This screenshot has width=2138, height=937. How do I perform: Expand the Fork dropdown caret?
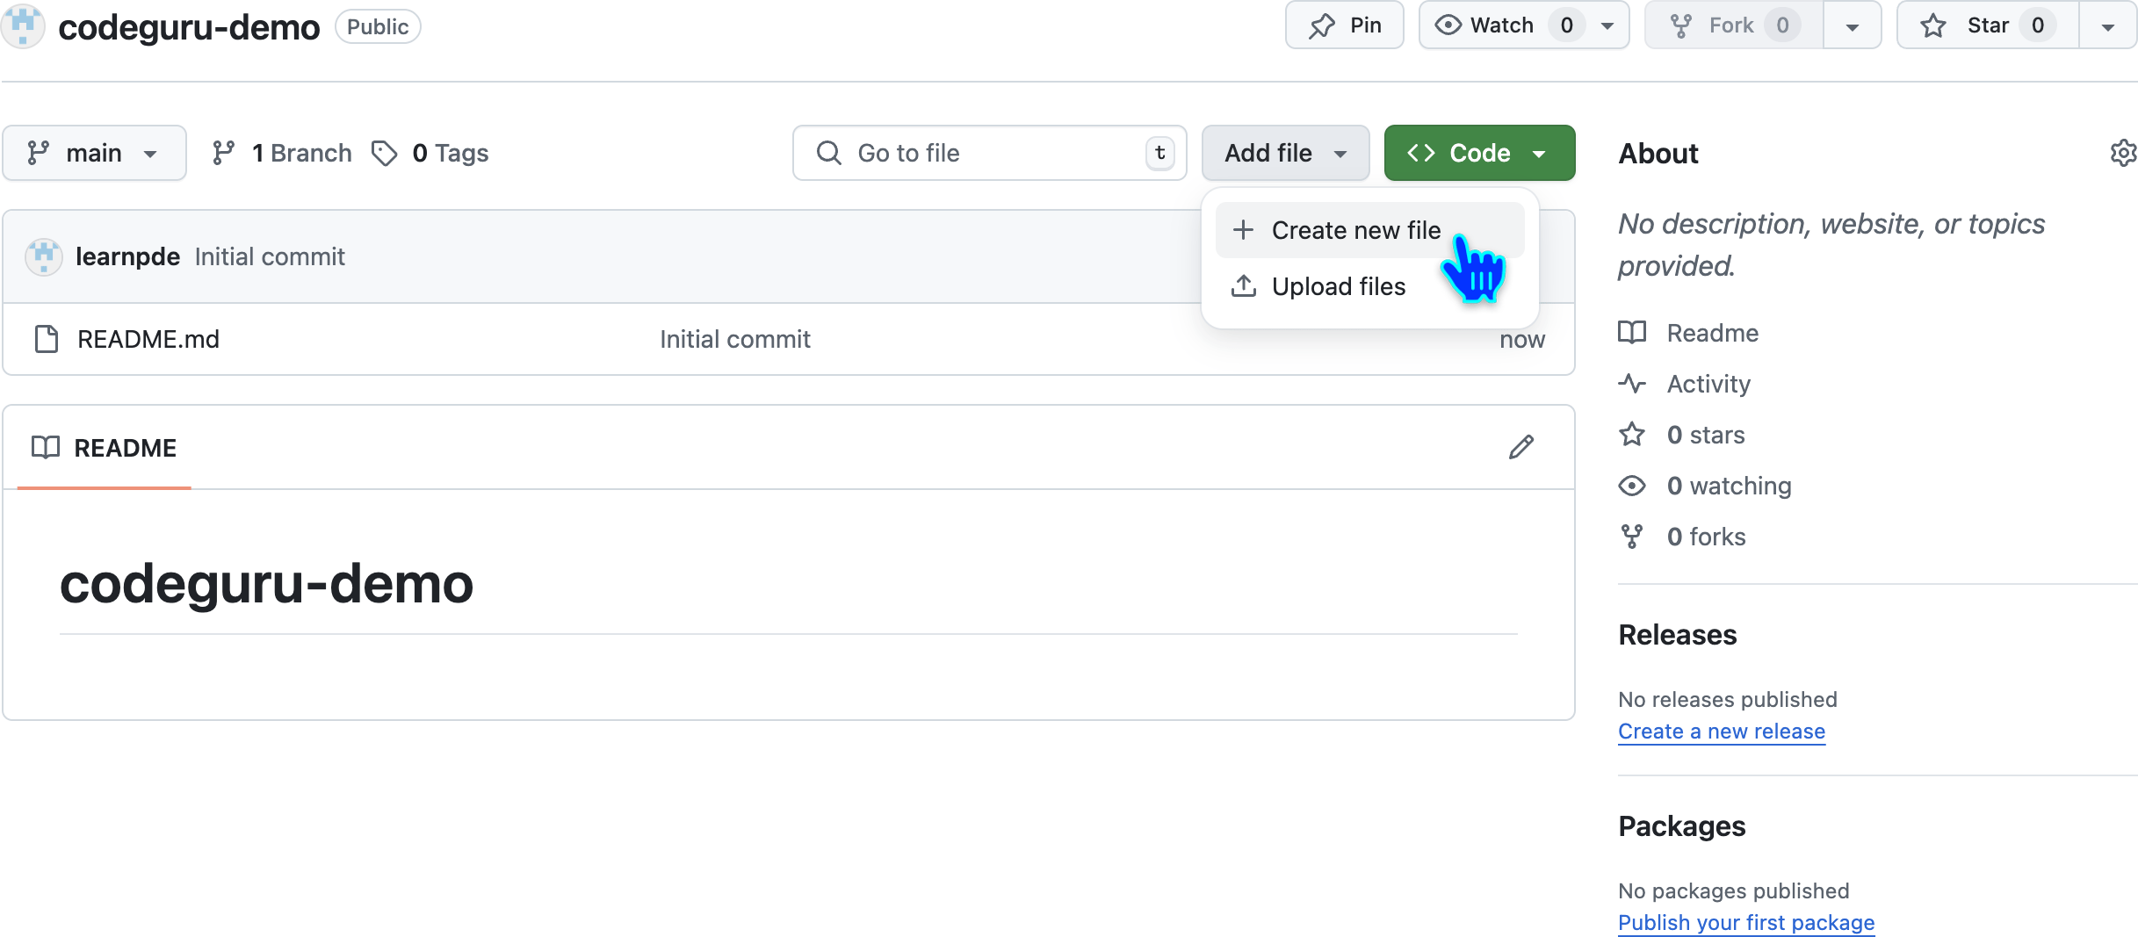(1853, 25)
